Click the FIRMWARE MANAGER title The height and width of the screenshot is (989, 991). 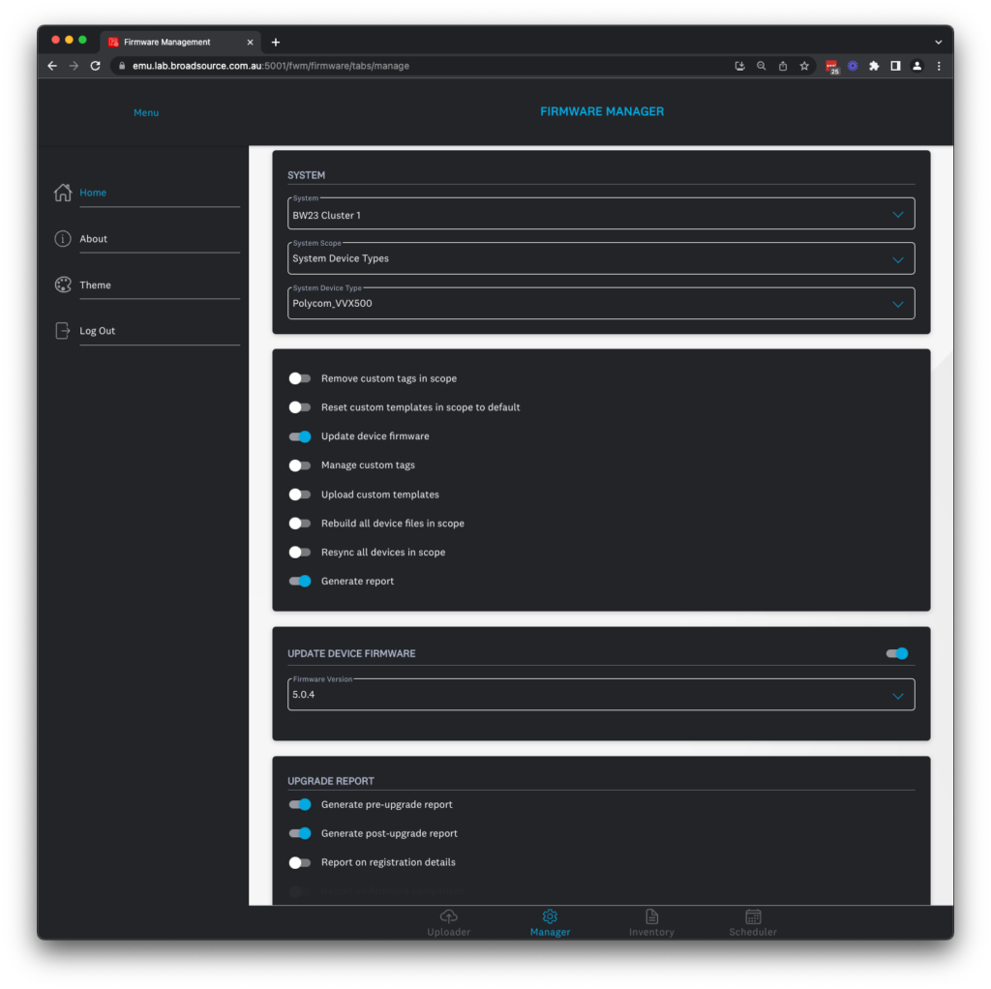pyautogui.click(x=602, y=111)
